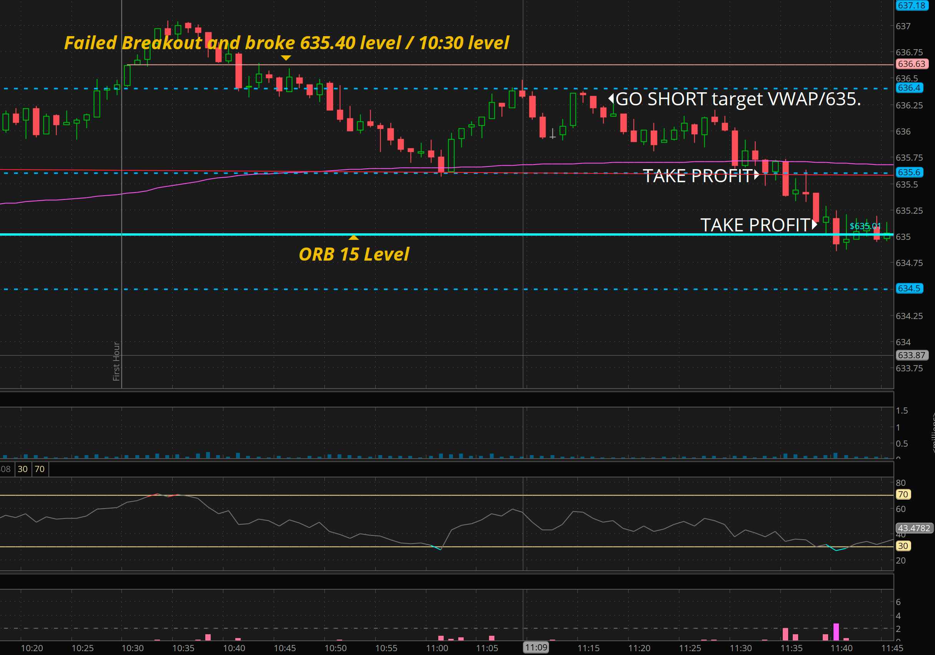Viewport: 935px width, 655px height.
Task: Select the blue 636.4 price level label
Action: click(x=909, y=88)
